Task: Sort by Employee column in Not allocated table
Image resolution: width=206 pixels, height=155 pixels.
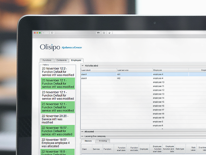Action: point(171,70)
